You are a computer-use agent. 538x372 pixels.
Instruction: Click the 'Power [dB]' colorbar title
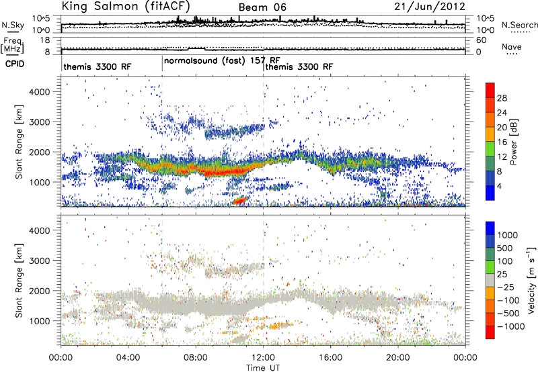pos(513,142)
